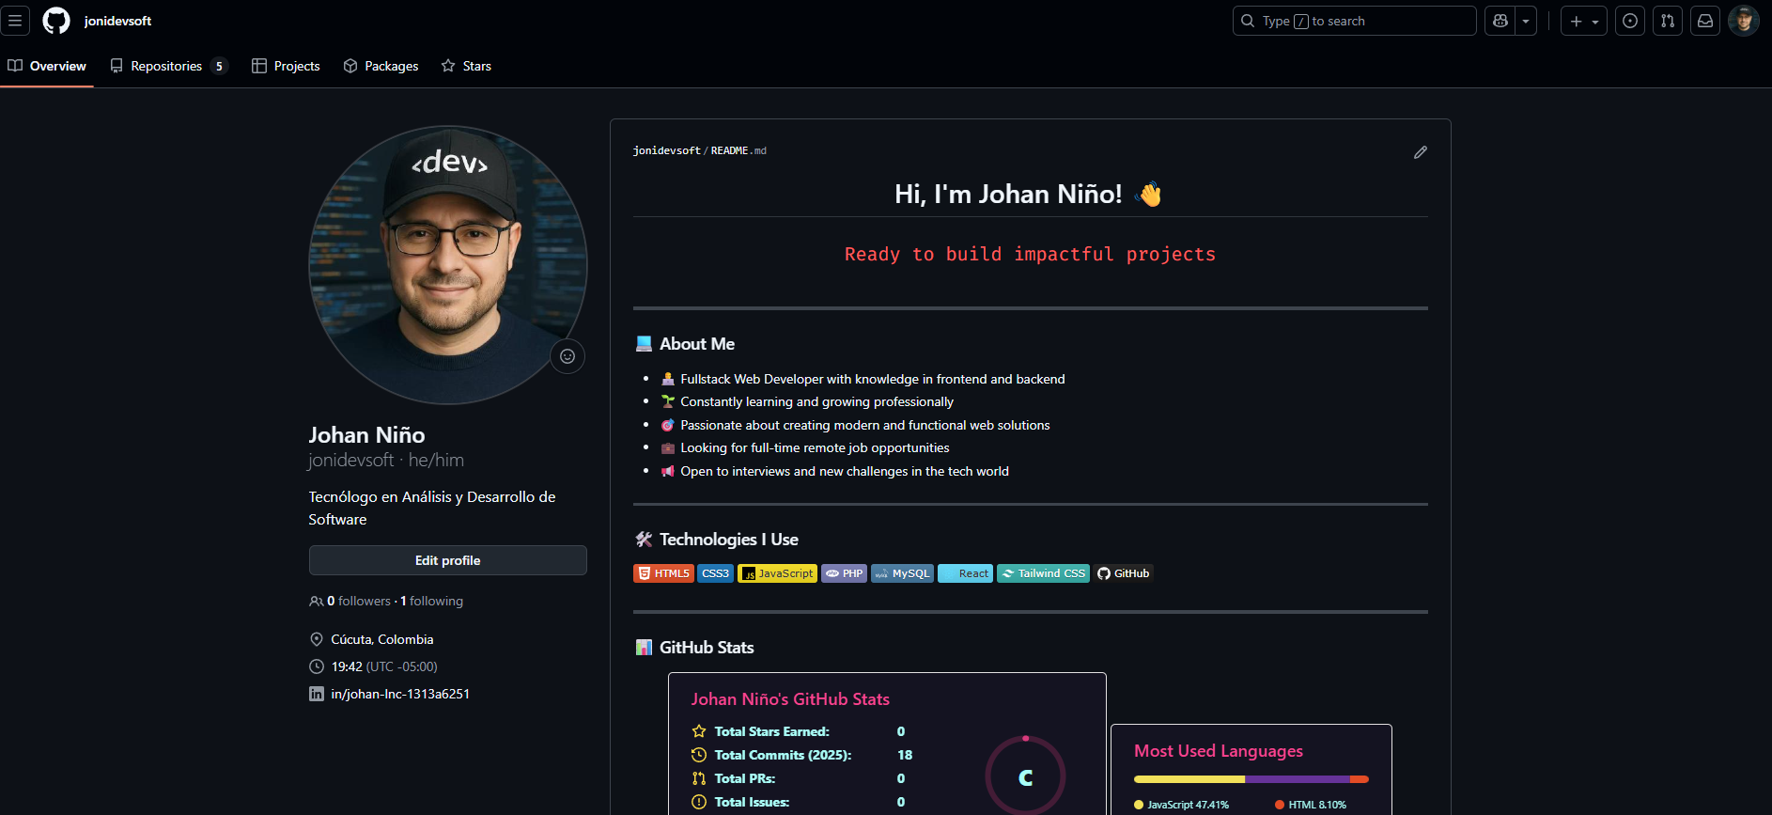Open the Stars tab
Screen dimensions: 1772x815
tap(466, 66)
